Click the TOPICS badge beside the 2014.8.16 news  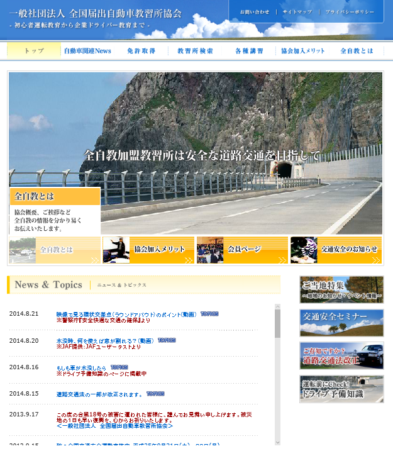pos(119,367)
